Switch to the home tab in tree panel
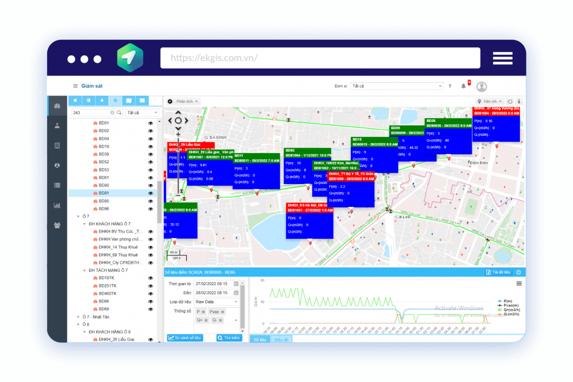This screenshot has height=382, width=573. coord(76,101)
